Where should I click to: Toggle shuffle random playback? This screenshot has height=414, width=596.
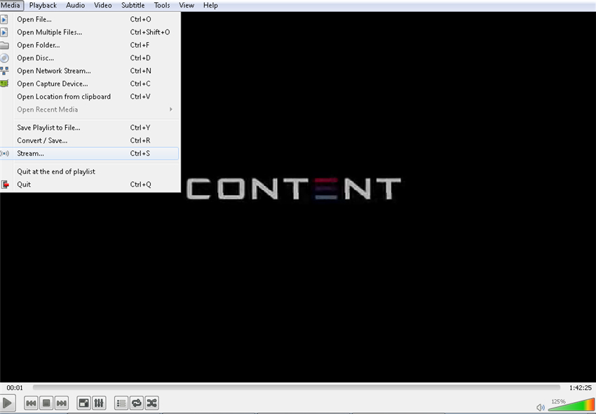(x=151, y=403)
